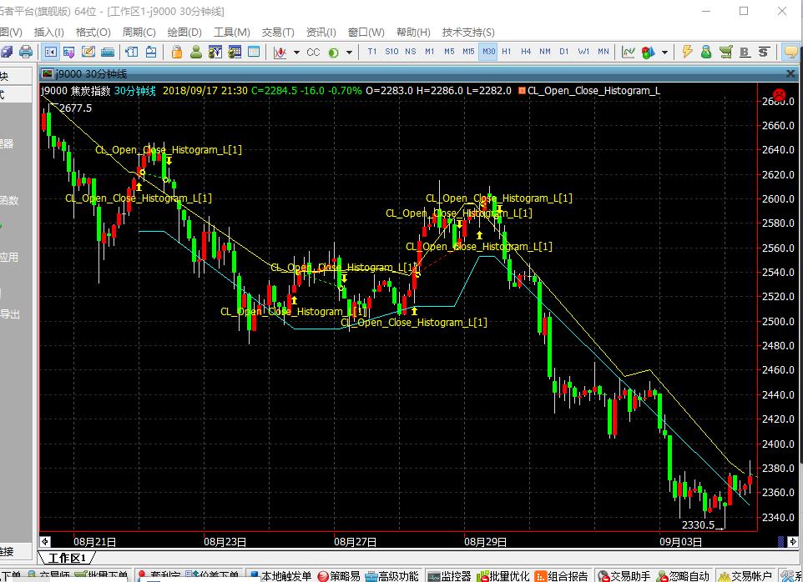Click the blue keyboard icon
Image resolution: width=803 pixels, height=582 pixels.
tap(108, 52)
